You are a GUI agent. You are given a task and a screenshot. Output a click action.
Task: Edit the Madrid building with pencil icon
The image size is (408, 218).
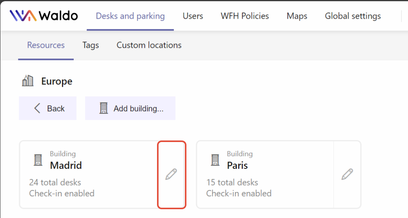tap(171, 174)
